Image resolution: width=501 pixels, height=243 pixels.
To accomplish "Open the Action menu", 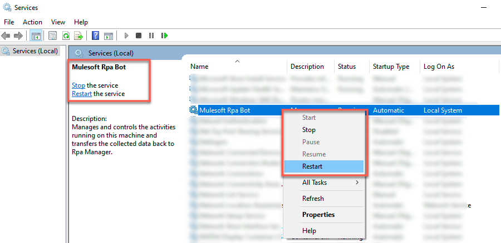I will (32, 22).
